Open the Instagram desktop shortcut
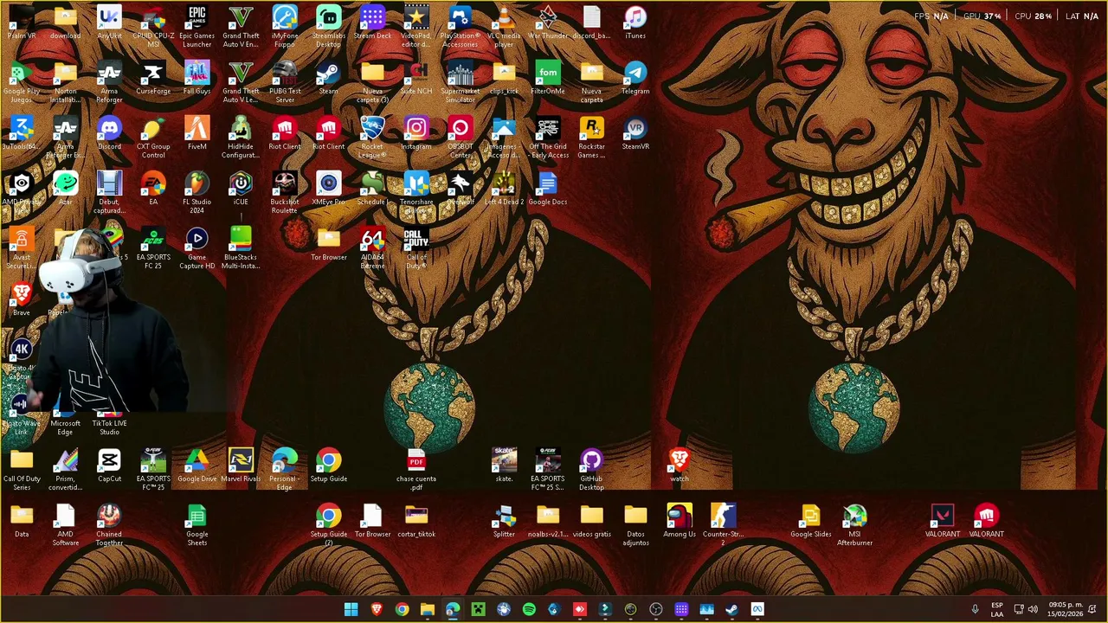This screenshot has width=1108, height=623. (416, 134)
